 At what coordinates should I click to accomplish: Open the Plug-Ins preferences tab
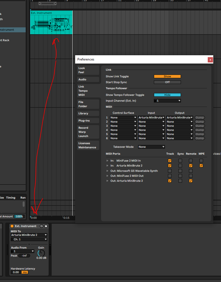click(x=88, y=121)
